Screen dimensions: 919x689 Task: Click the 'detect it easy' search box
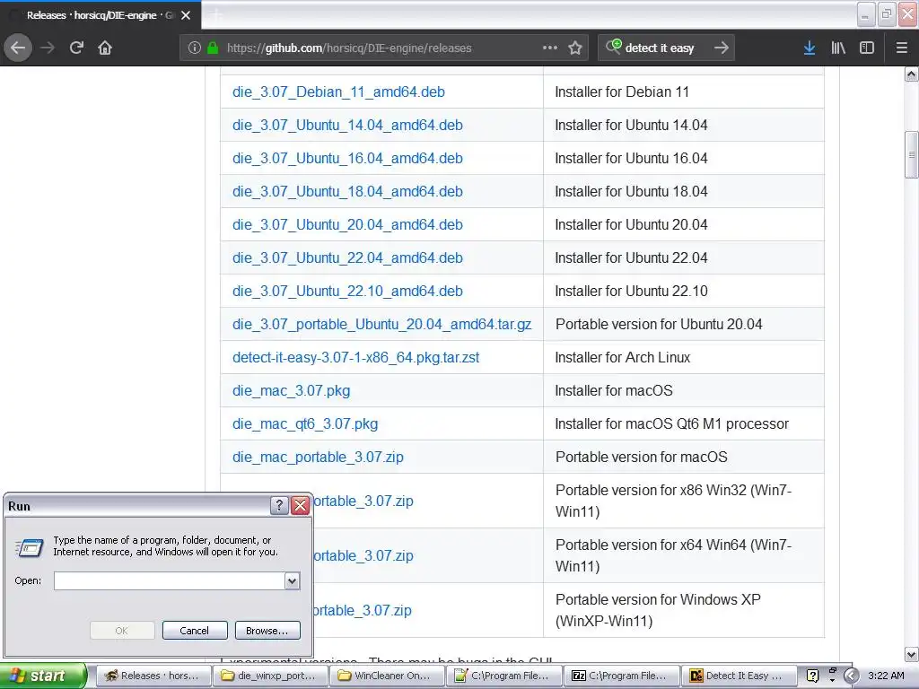coord(665,48)
